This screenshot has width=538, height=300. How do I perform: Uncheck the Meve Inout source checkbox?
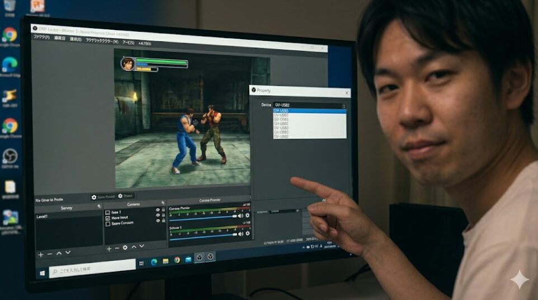click(108, 218)
